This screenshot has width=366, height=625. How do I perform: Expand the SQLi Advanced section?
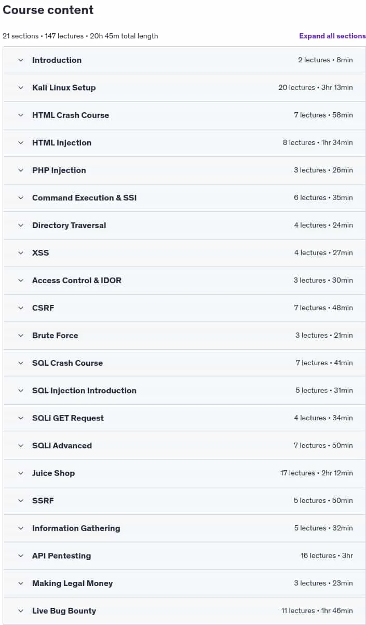184,446
